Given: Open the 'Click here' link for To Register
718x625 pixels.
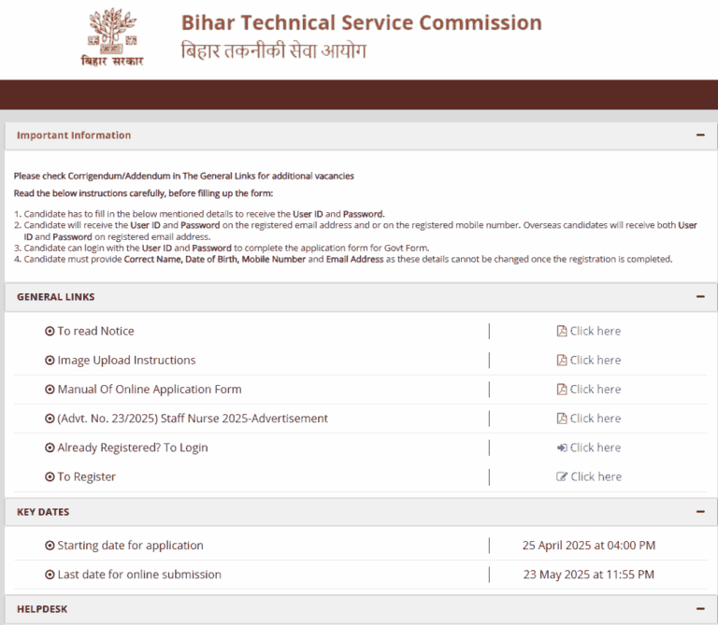Looking at the screenshot, I should [x=596, y=476].
